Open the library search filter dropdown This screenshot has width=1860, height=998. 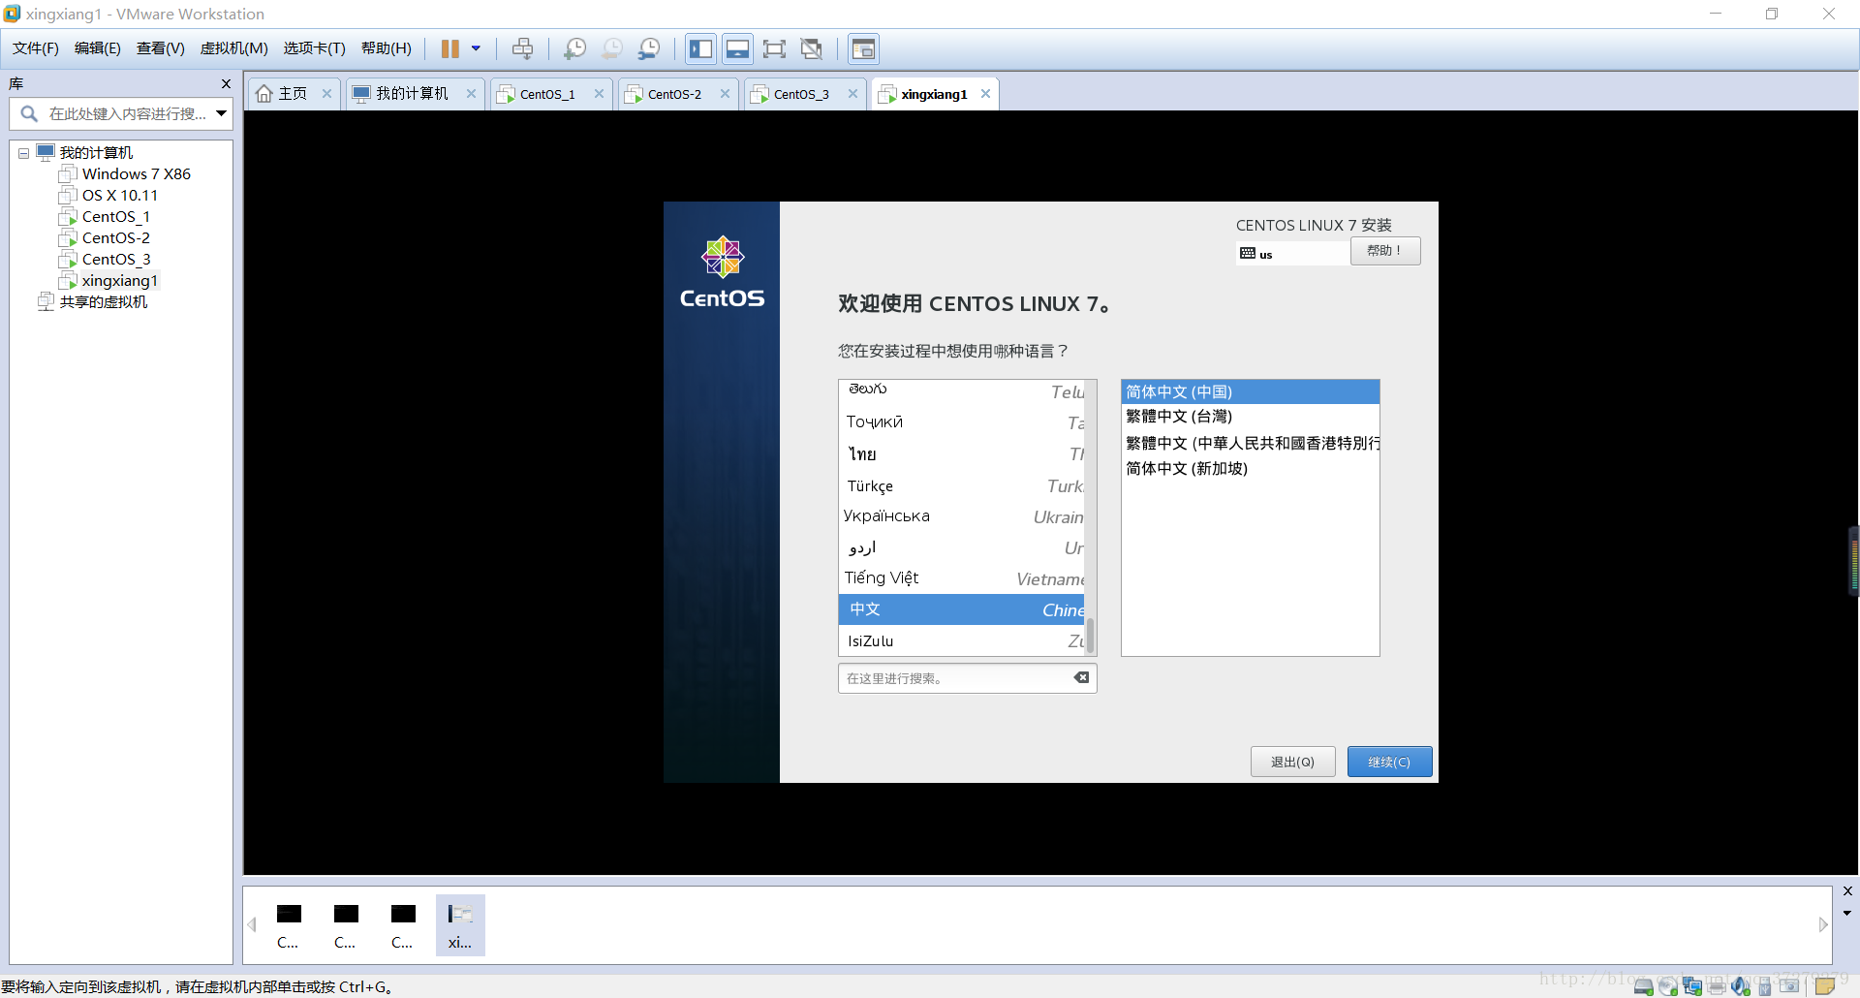click(x=222, y=114)
